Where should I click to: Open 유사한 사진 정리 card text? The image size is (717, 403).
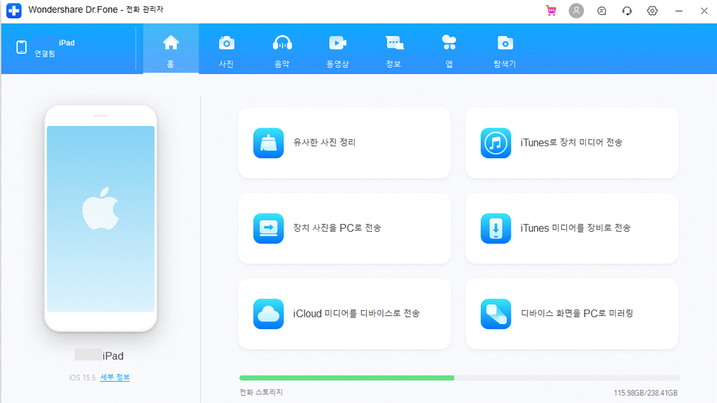point(324,143)
